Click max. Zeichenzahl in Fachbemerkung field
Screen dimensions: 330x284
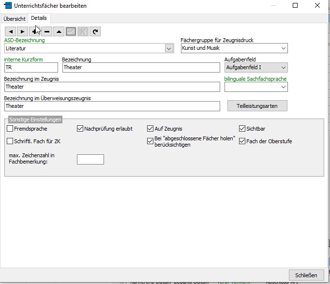(x=90, y=159)
